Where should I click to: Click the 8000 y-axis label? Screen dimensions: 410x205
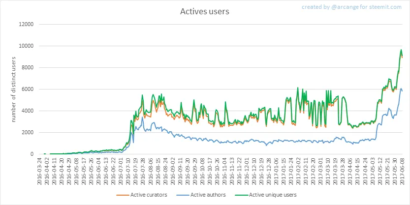pos(29,68)
